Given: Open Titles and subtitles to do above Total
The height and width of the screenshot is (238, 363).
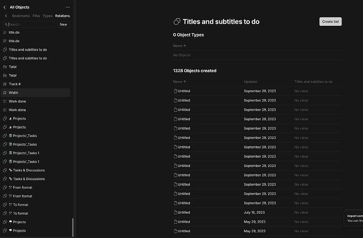Looking at the screenshot, I should pyautogui.click(x=35, y=58).
